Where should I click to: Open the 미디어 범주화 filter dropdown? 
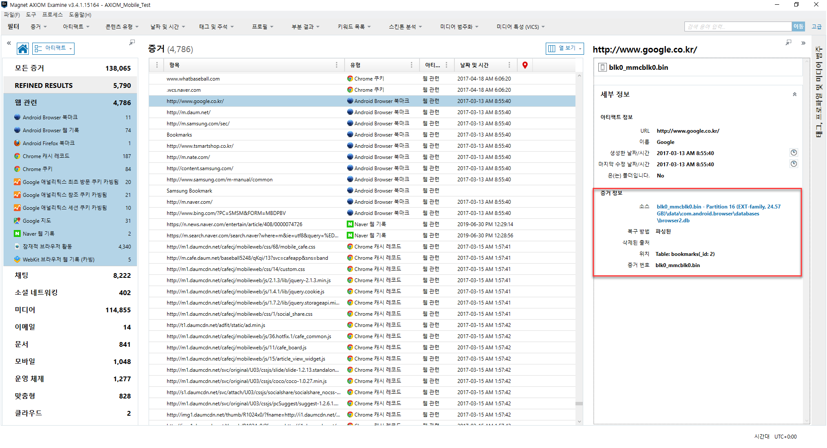click(x=459, y=27)
